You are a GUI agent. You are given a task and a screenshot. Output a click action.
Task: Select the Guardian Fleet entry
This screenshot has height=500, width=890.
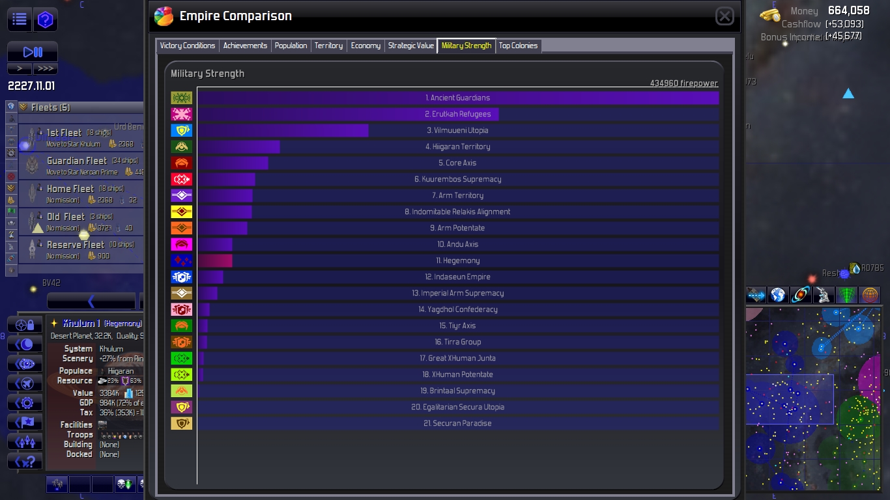81,165
